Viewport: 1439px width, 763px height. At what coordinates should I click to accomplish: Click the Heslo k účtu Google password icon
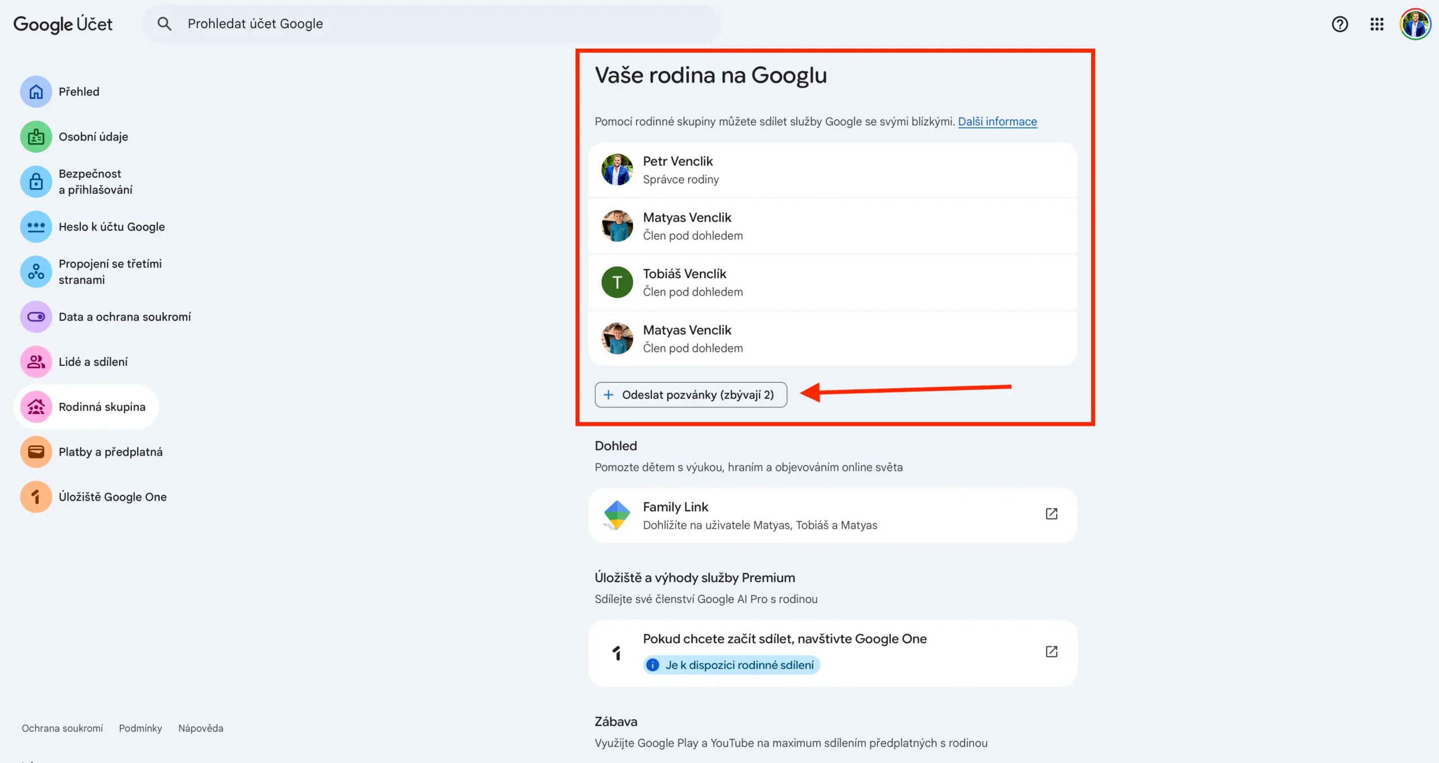click(35, 226)
